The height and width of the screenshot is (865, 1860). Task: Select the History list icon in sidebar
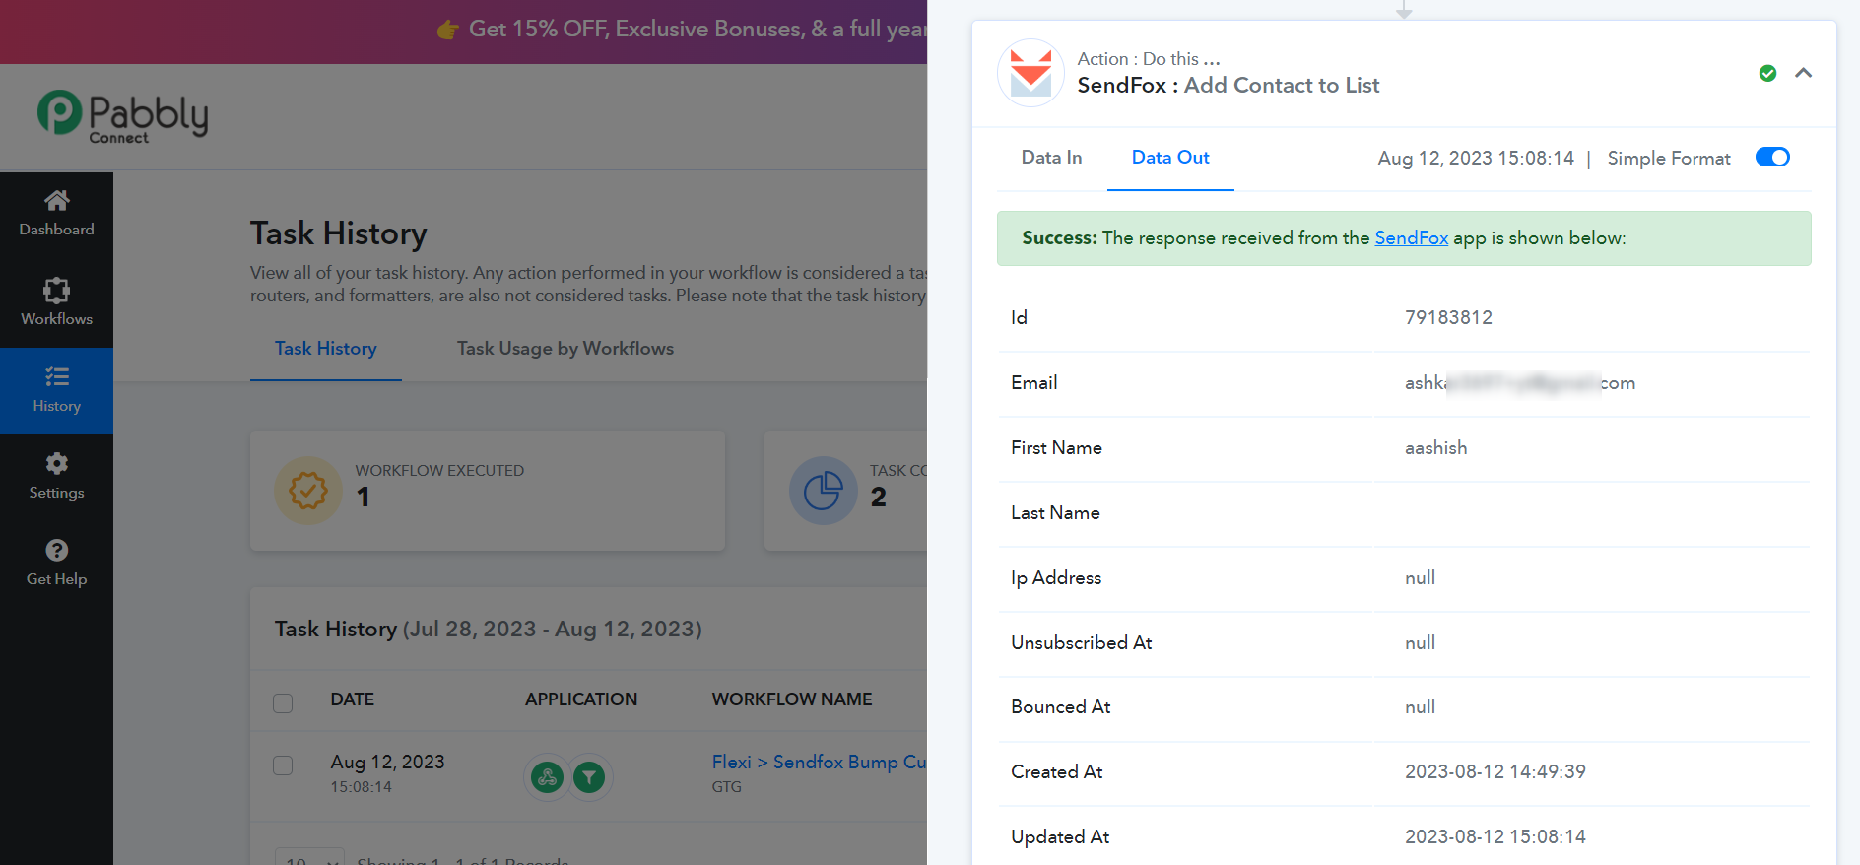tap(56, 376)
